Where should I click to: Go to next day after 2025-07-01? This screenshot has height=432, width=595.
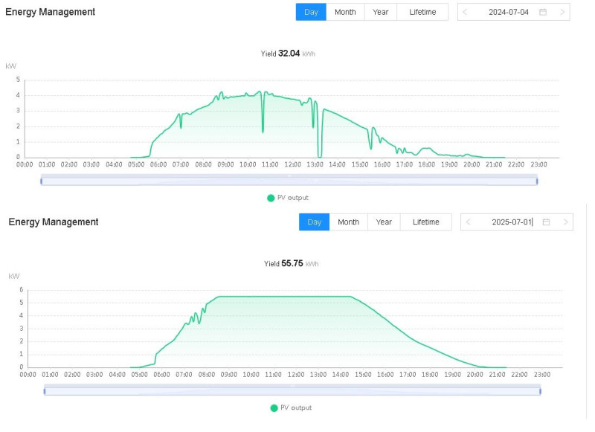point(565,222)
